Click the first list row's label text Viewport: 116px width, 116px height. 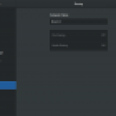click(59, 35)
